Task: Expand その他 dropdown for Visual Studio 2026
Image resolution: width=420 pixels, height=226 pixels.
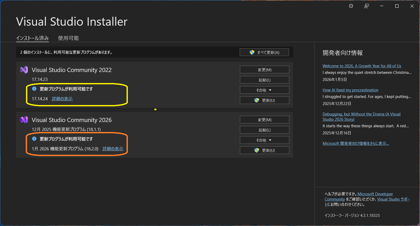Action: pos(265,140)
